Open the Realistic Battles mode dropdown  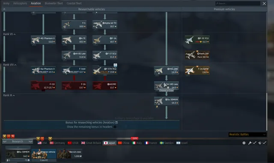[247, 134]
